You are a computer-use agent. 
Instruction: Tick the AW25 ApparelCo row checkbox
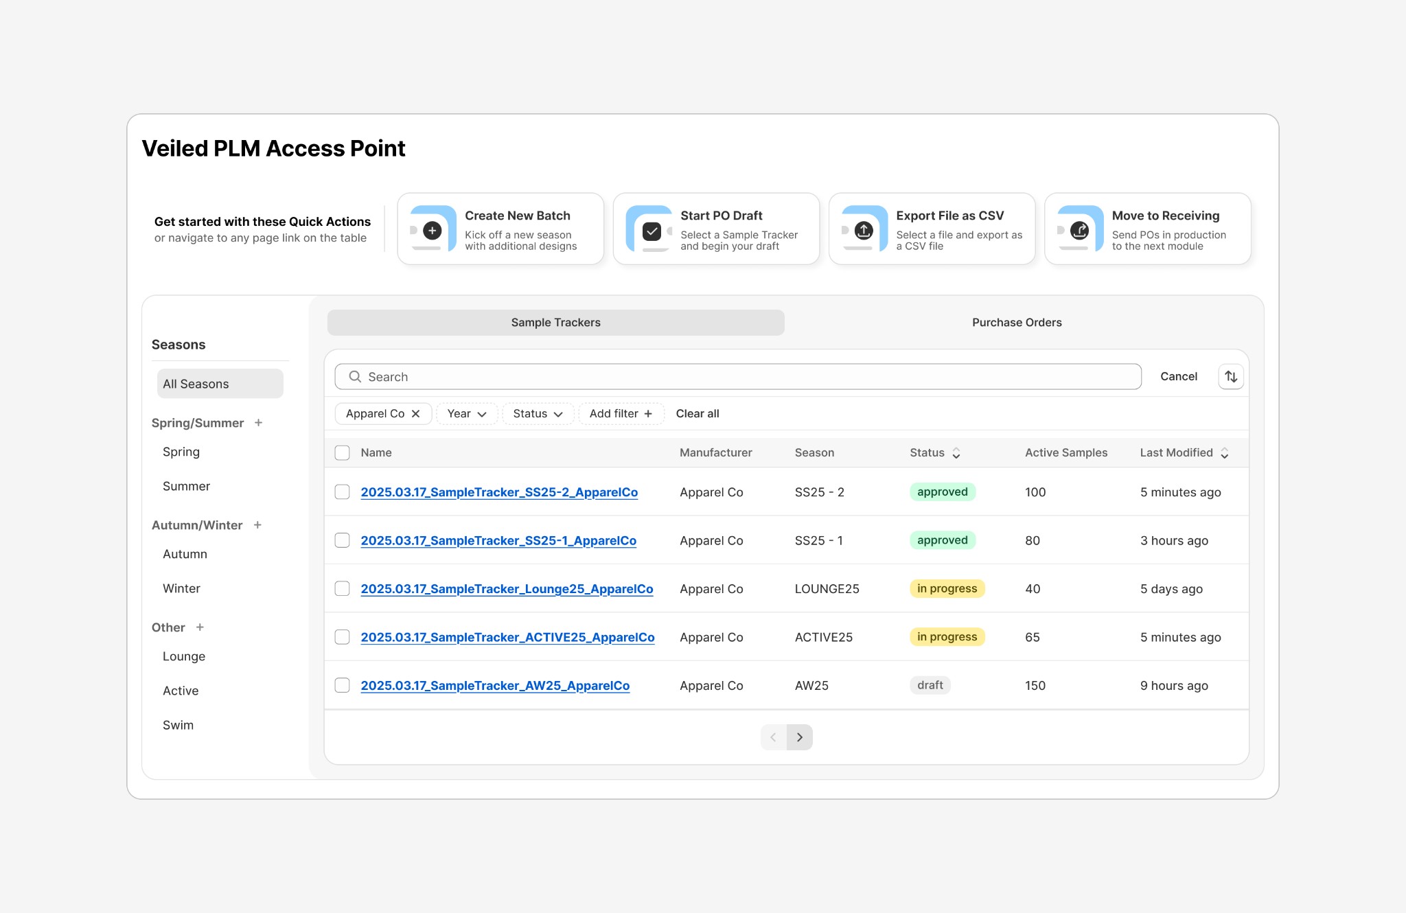[x=342, y=686]
